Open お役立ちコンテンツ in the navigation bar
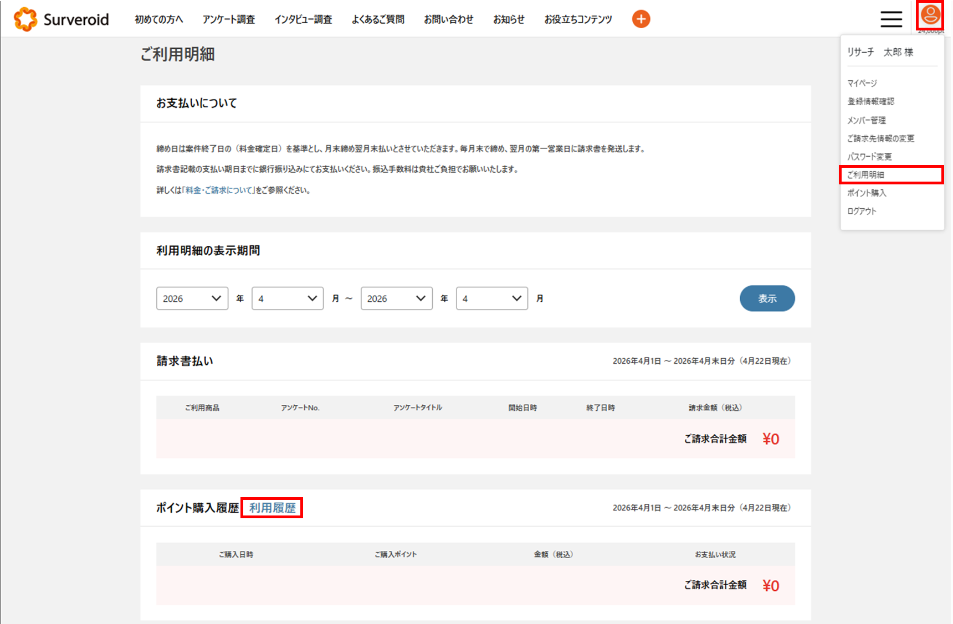This screenshot has height=624, width=953. click(578, 19)
